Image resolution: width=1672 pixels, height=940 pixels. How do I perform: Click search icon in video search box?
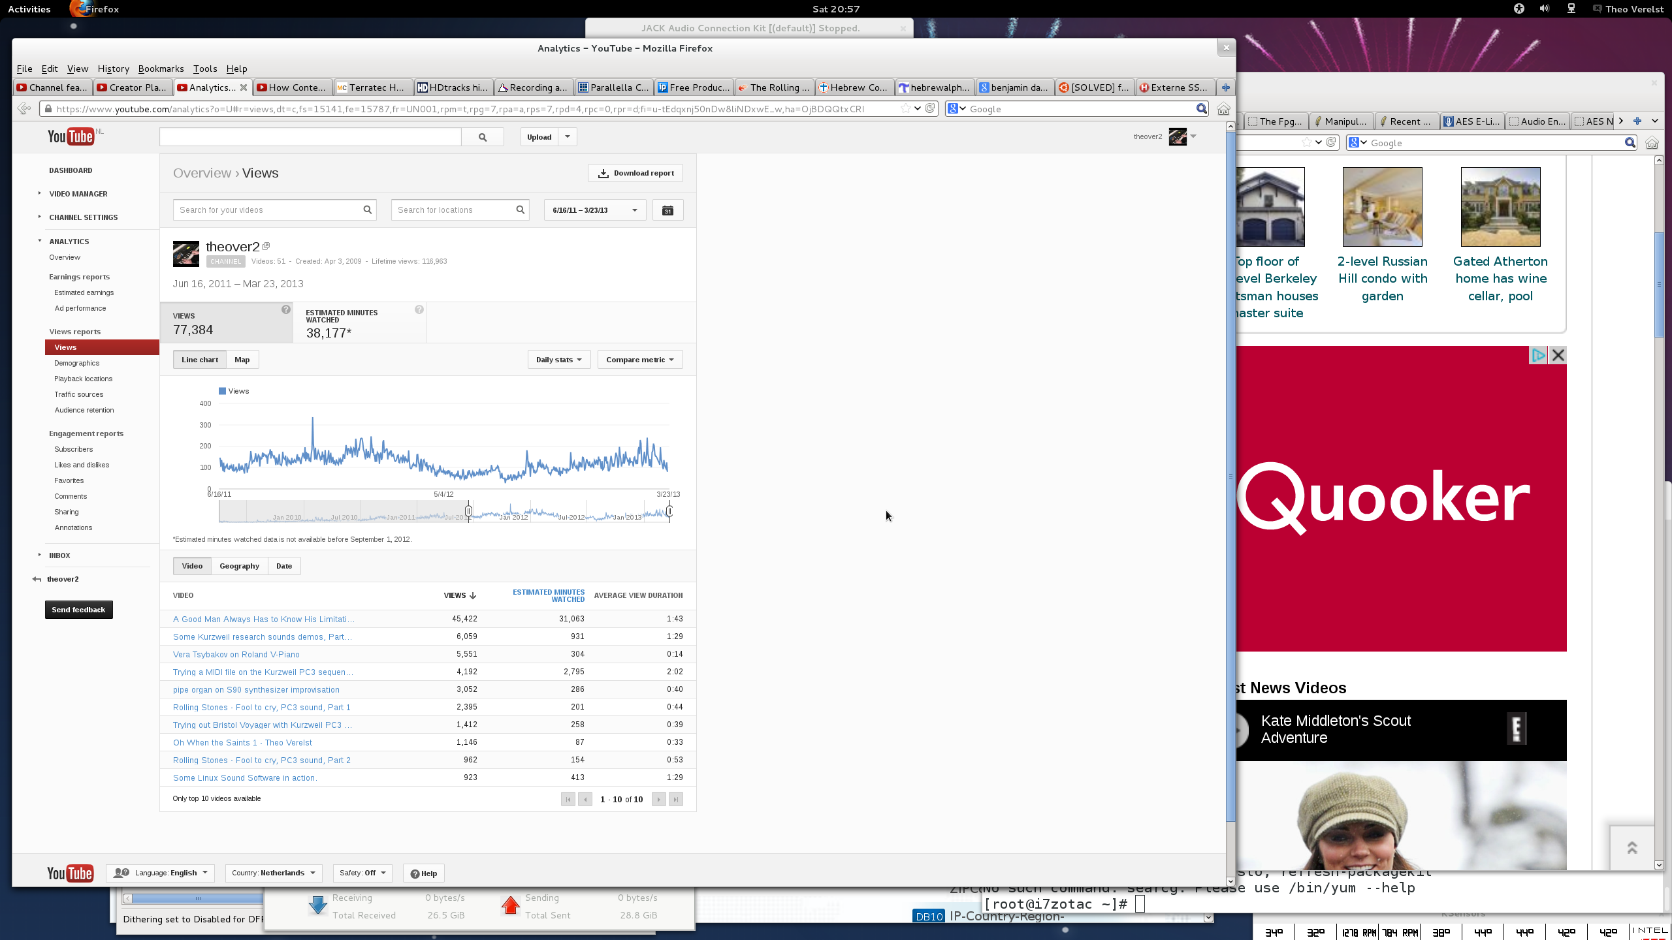coord(368,210)
